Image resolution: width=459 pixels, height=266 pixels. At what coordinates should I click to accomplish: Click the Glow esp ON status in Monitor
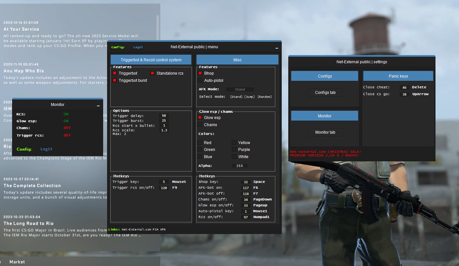click(x=66, y=121)
